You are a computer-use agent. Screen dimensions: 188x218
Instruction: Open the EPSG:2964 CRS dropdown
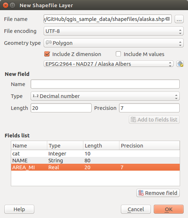pyautogui.click(x=109, y=64)
